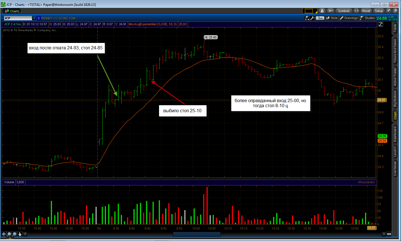Click the pin icon next to Setup
The height and width of the screenshot is (241, 401).
[x=389, y=11]
